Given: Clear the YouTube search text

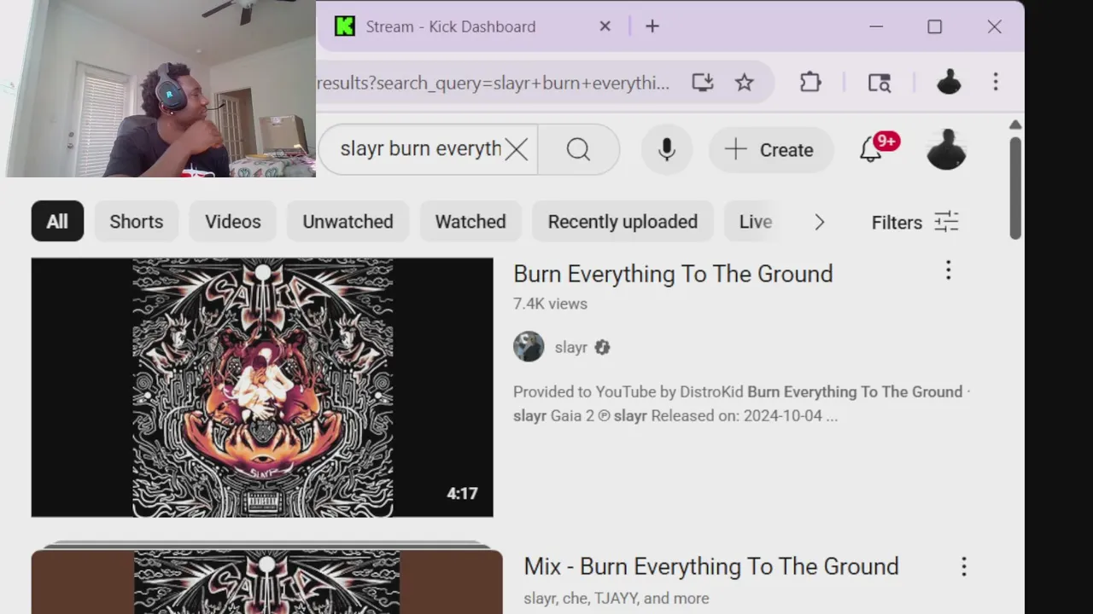Looking at the screenshot, I should pyautogui.click(x=516, y=150).
